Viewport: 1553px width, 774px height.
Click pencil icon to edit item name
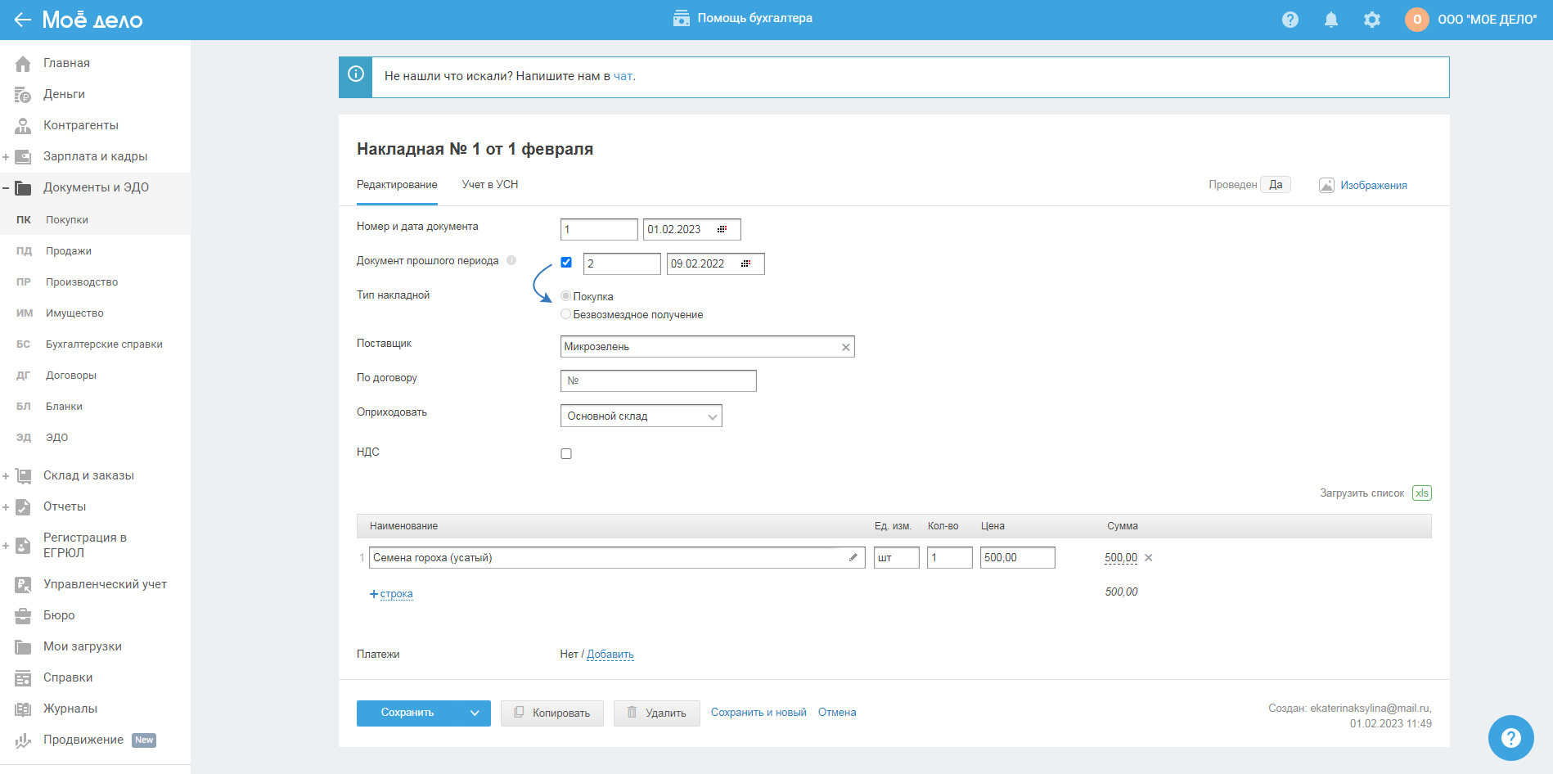point(853,557)
